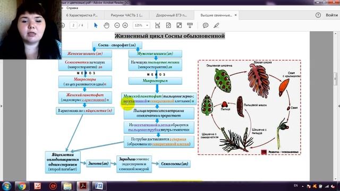Open the Справка menu
This screenshot has width=340, height=191.
coord(72,8)
